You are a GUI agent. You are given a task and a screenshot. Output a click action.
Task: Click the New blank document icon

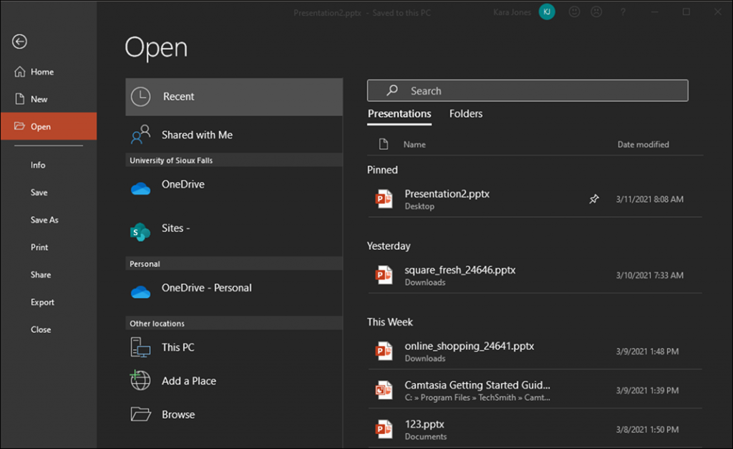pos(19,99)
